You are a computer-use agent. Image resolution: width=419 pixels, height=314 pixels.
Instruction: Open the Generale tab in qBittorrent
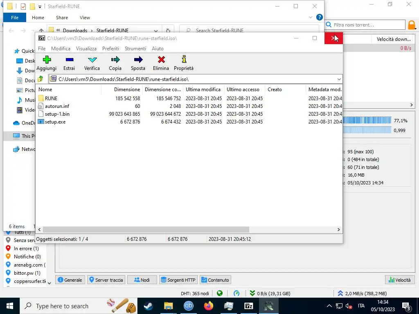70,280
